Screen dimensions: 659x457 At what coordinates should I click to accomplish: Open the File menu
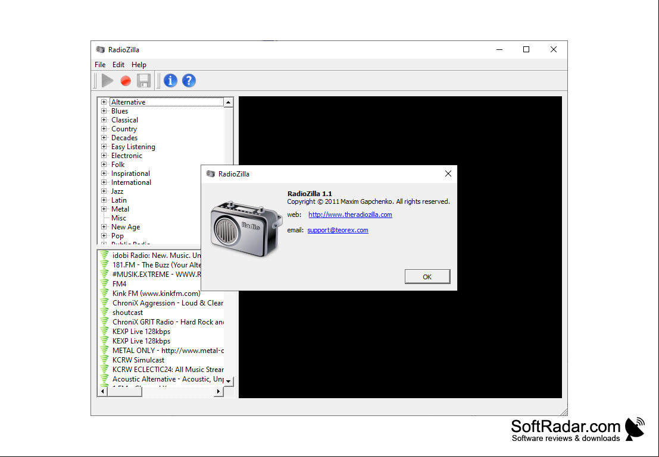[100, 65]
